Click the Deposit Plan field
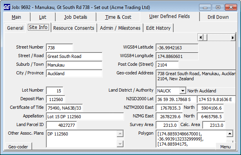This screenshot has width=241, height=155. [56, 99]
